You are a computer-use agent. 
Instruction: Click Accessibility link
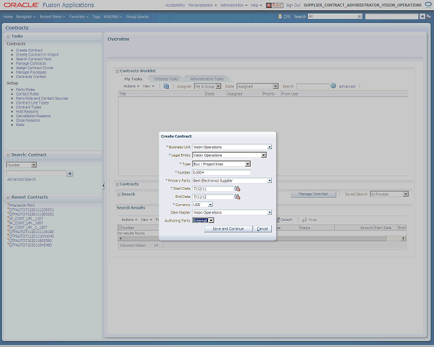click(175, 5)
